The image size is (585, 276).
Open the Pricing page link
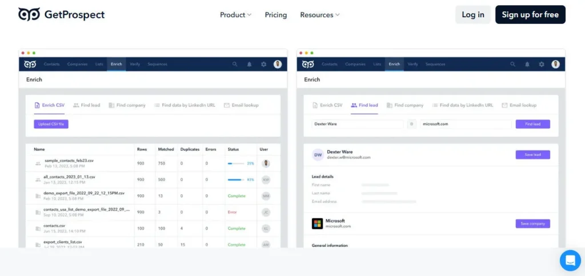tap(276, 15)
